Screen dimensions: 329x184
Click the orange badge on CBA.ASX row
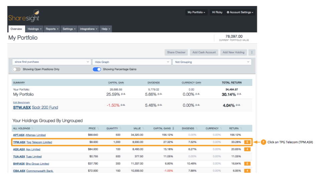pos(247,171)
